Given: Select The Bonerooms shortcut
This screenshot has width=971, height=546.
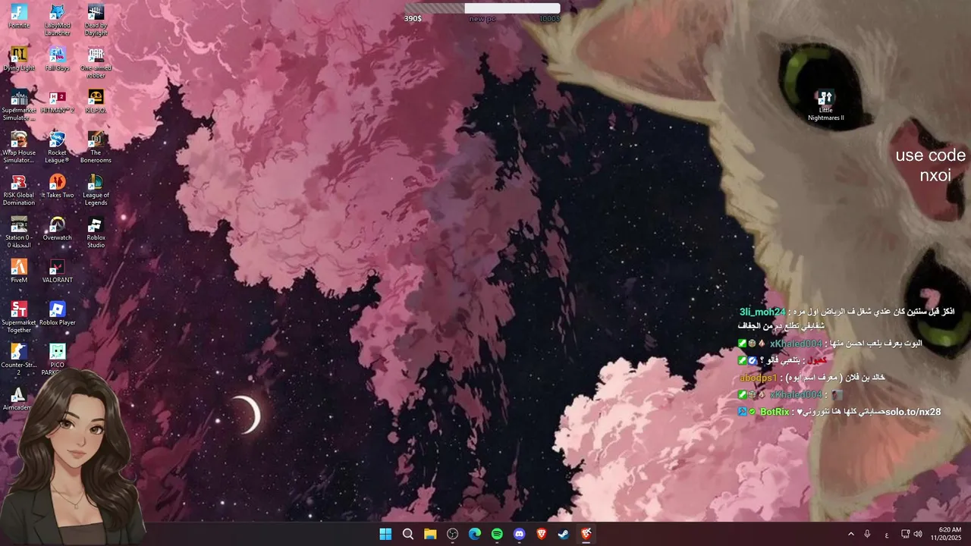Looking at the screenshot, I should [96, 148].
